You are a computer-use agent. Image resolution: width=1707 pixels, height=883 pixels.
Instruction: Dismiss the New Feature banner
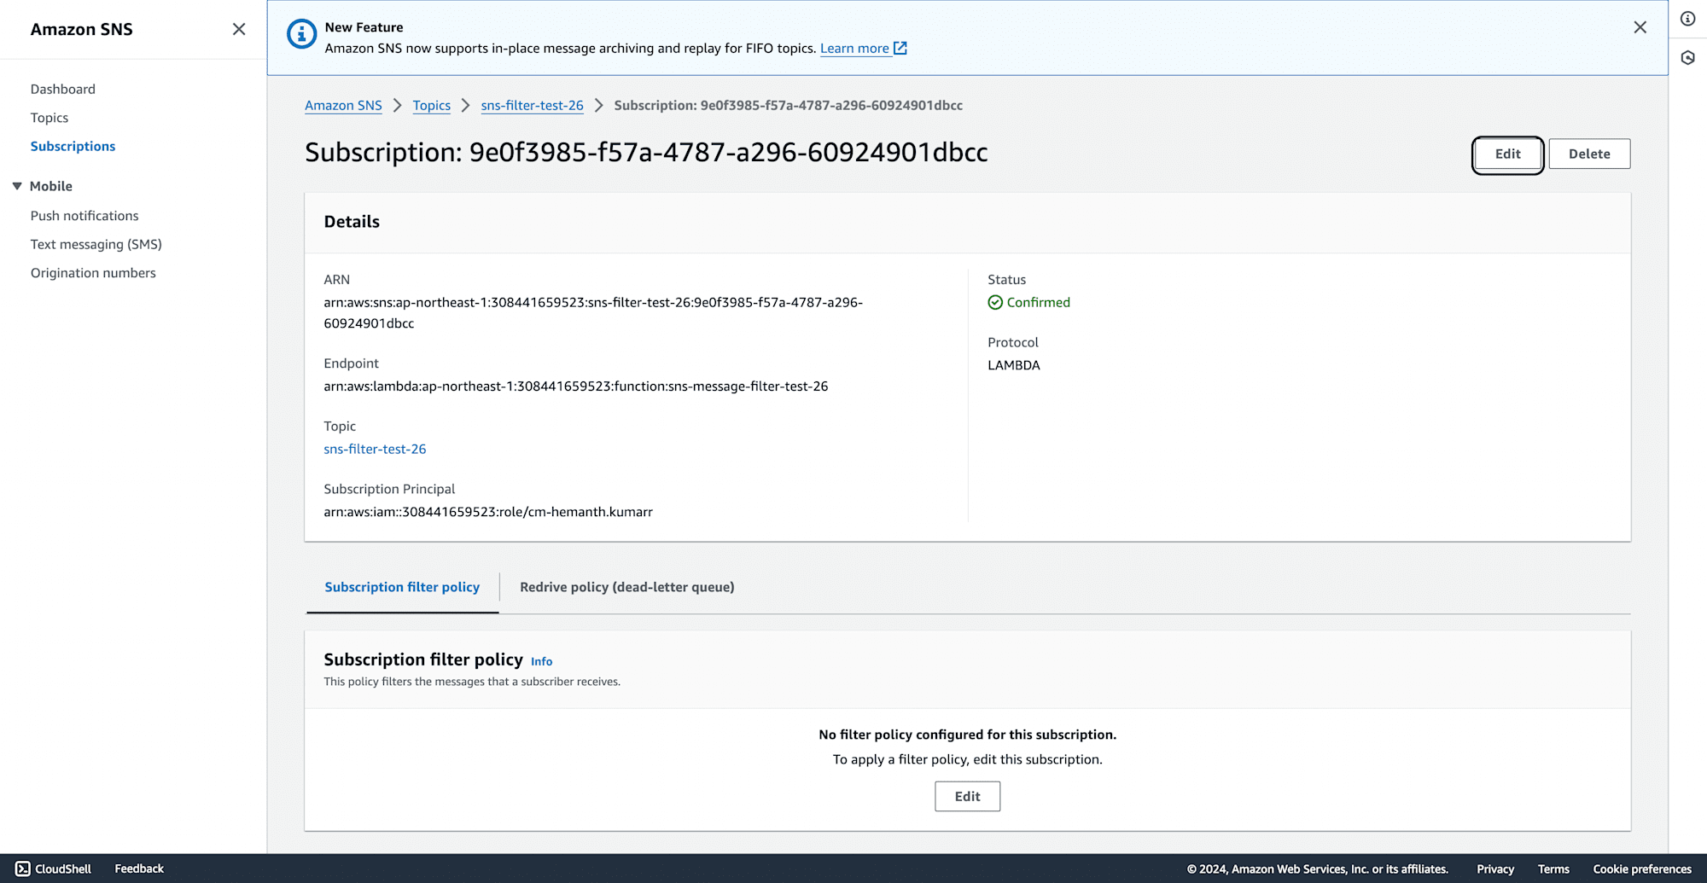[x=1640, y=27]
